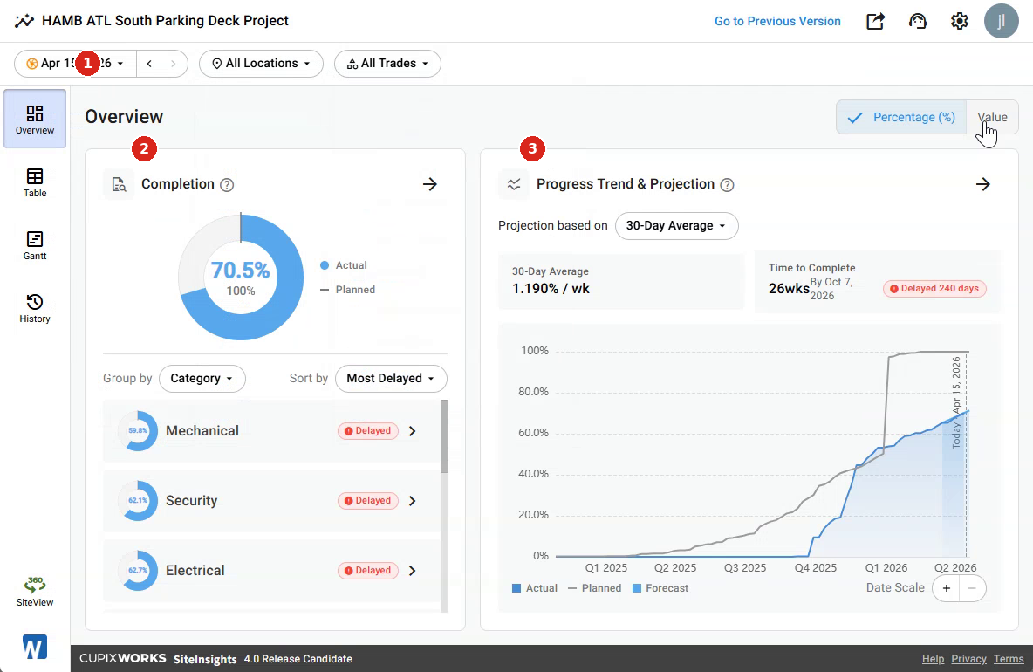Screen dimensions: 1033x672
Task: Open the All Locations dropdown
Action: tap(261, 63)
